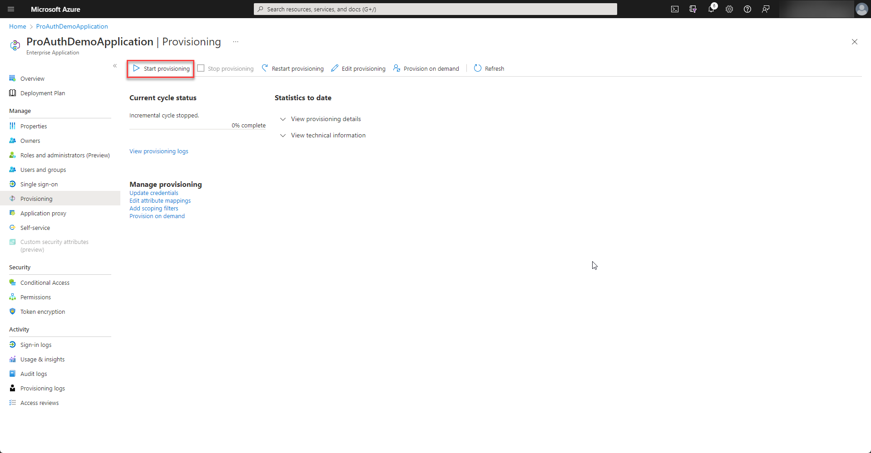Refresh the provisioning page
This screenshot has width=871, height=453.
click(489, 68)
